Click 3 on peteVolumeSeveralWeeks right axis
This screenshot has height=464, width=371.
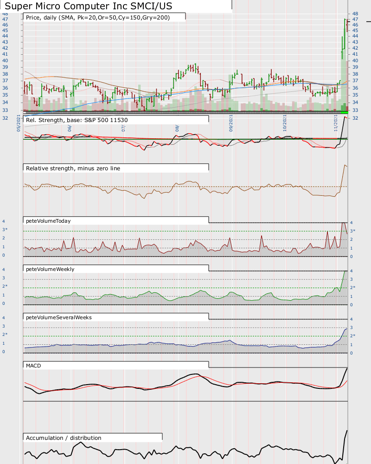[x=352, y=328]
